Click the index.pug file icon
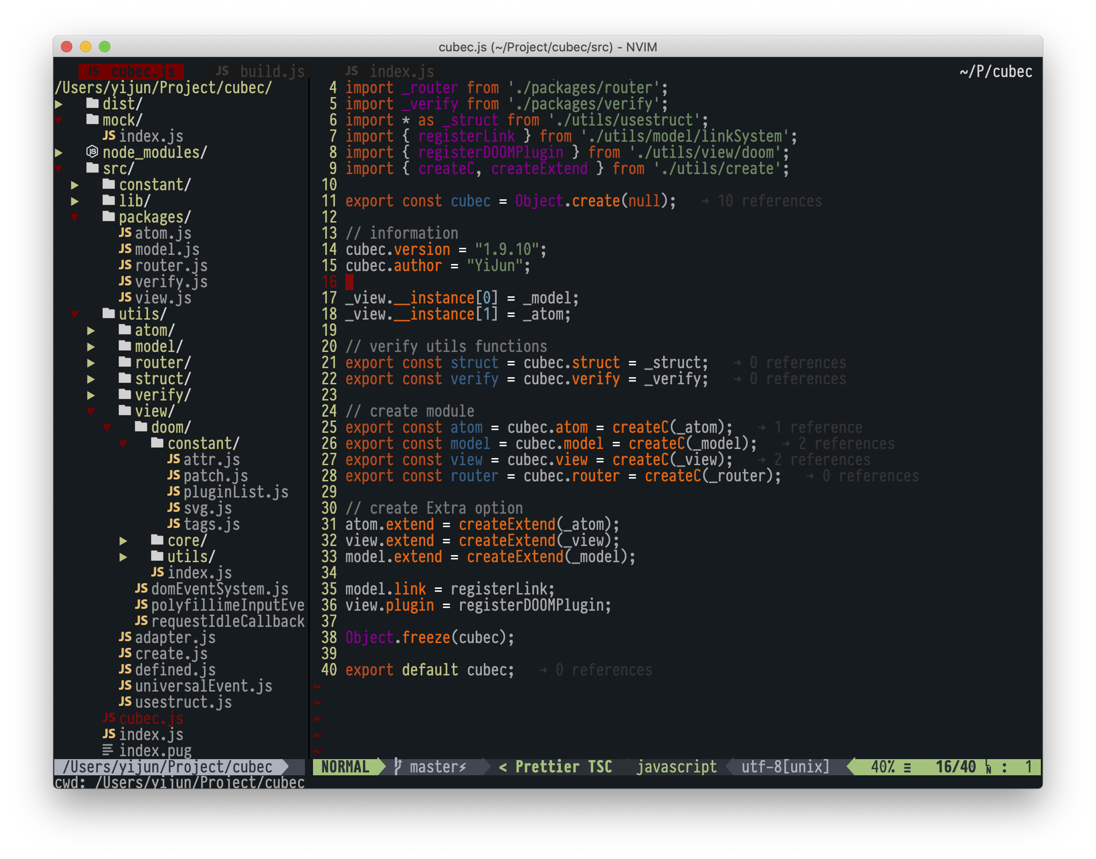Viewport: 1096px width, 859px height. coord(108,751)
